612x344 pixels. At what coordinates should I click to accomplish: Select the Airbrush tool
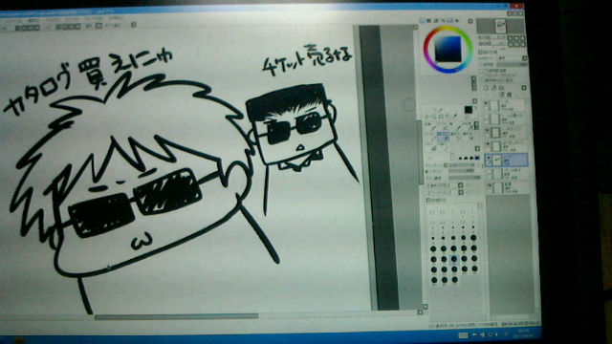445,128
